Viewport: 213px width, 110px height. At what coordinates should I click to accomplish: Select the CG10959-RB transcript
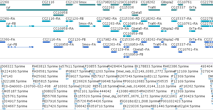pyautogui.click(x=127, y=36)
